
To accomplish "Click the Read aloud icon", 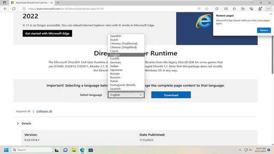I will (x=199, y=9).
